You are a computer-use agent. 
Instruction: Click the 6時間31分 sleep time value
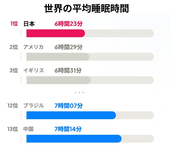click(68, 71)
